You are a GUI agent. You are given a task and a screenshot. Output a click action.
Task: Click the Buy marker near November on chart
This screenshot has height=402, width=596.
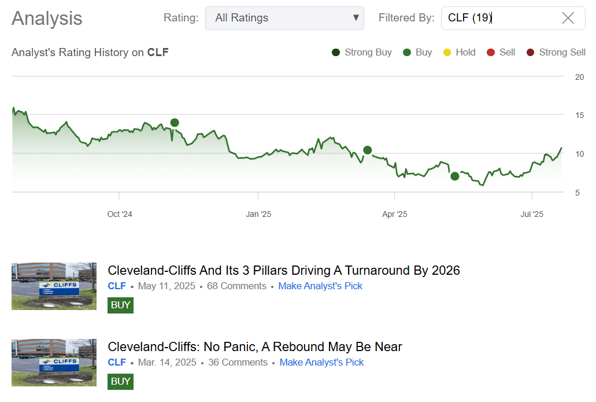point(175,123)
